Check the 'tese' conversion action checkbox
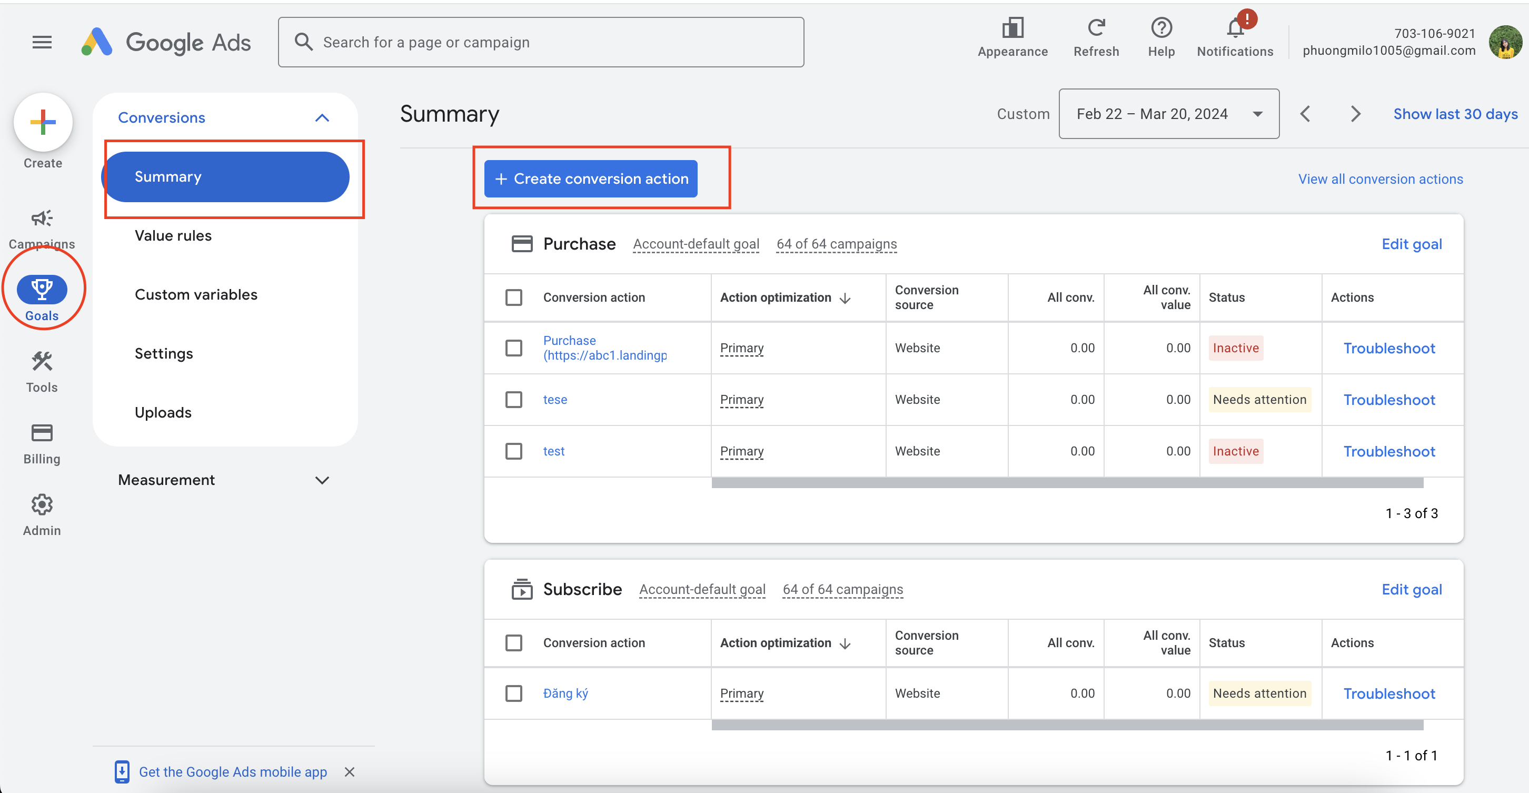The height and width of the screenshot is (793, 1529). [513, 400]
